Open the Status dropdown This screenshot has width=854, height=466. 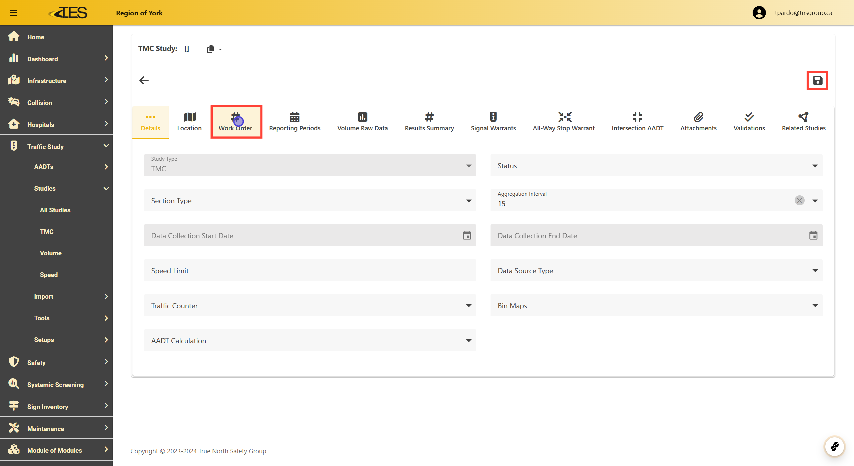click(656, 166)
